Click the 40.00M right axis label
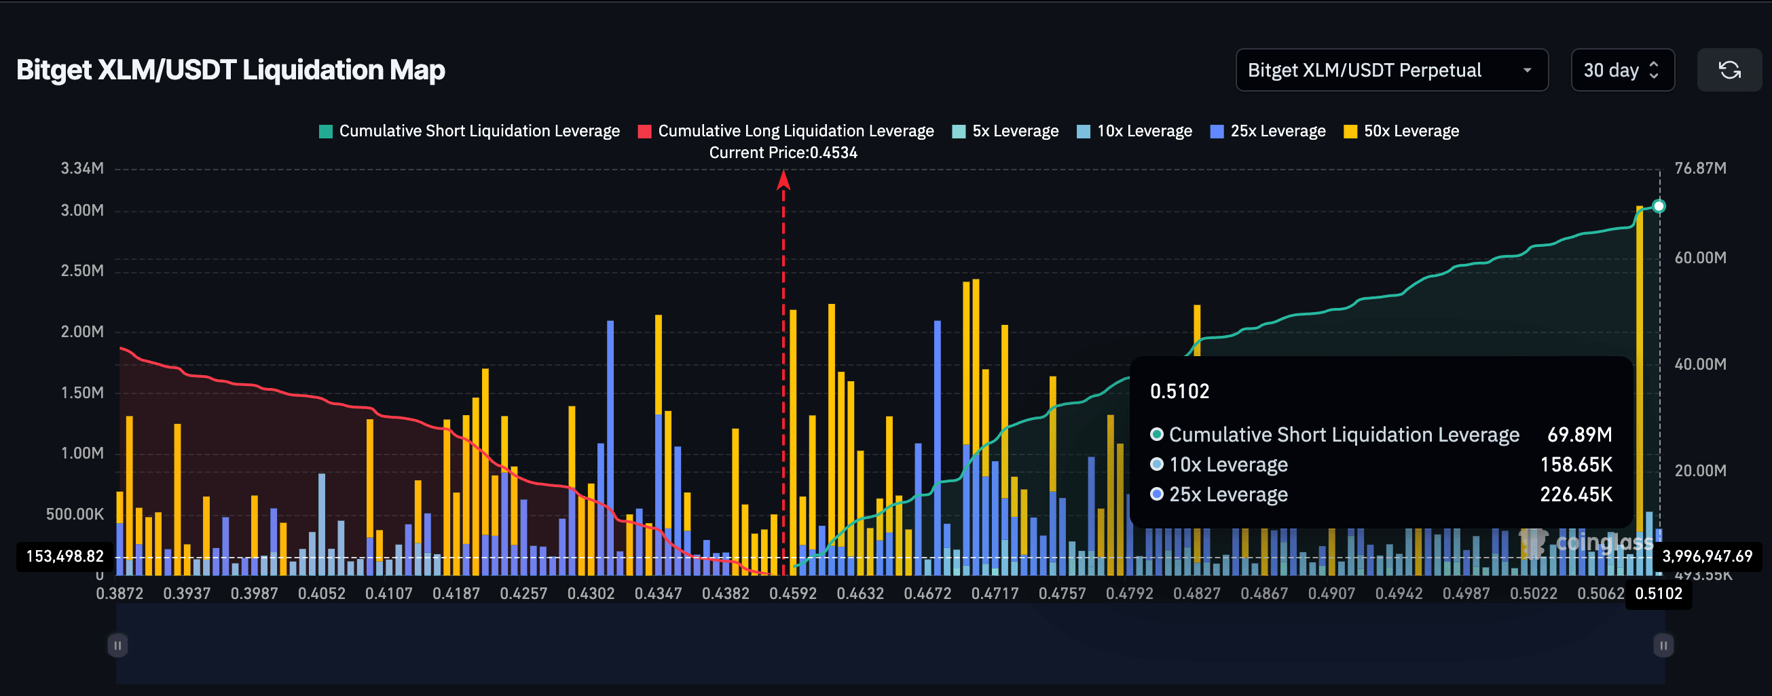 point(1701,364)
